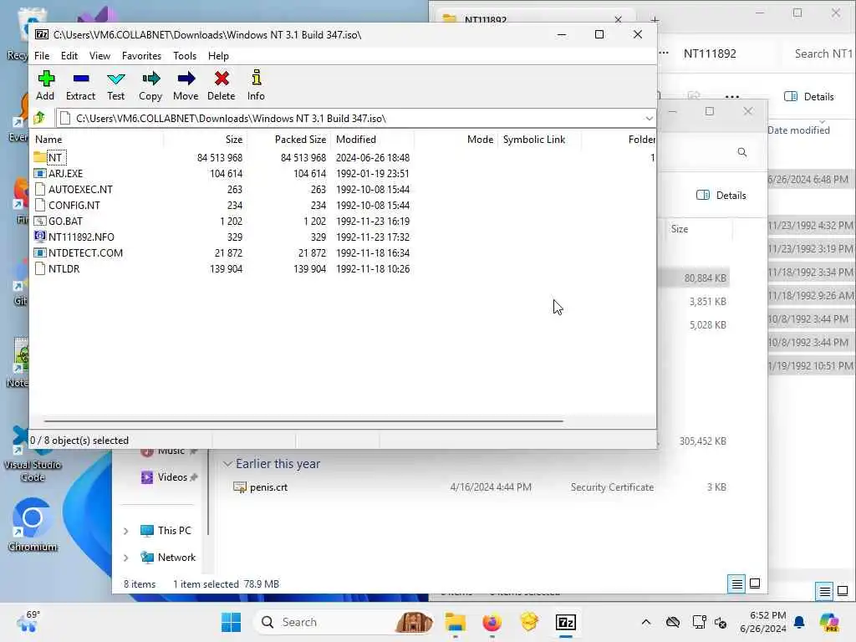The width and height of the screenshot is (856, 642).
Task: Open Firefox from the taskbar
Action: [492, 622]
